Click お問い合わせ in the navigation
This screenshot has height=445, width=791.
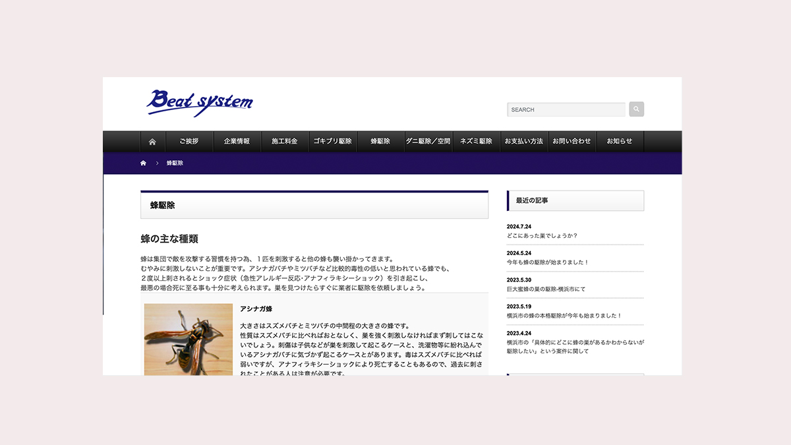(x=571, y=142)
